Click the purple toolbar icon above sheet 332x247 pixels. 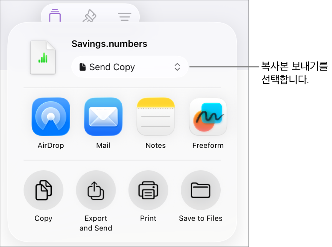[x=55, y=15]
